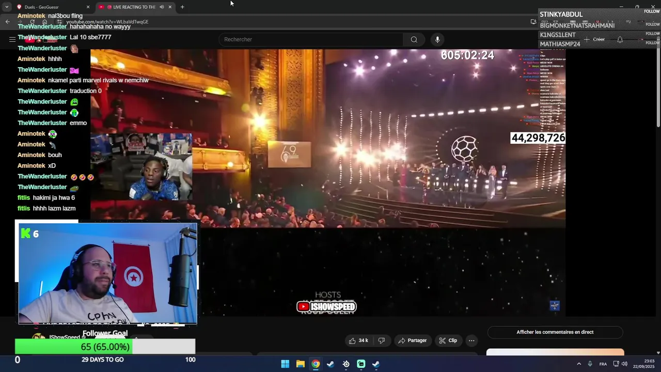
Task: Open File Explorer from taskbar
Action: 300,364
